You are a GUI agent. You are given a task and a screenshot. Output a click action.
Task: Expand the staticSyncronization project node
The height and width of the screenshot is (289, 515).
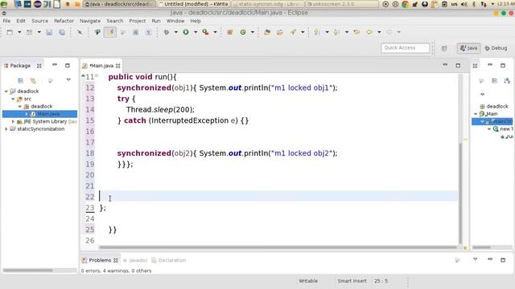6,129
